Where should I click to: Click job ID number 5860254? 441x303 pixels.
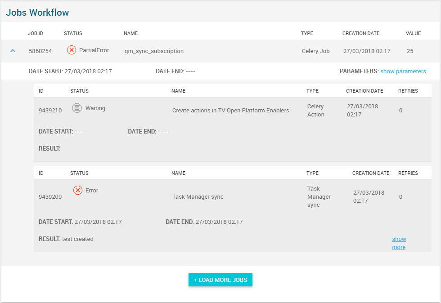[40, 51]
